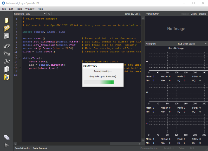This screenshot has width=208, height=151.
Task: Click the OpenMV logo in title bar
Action: pos(3,3)
